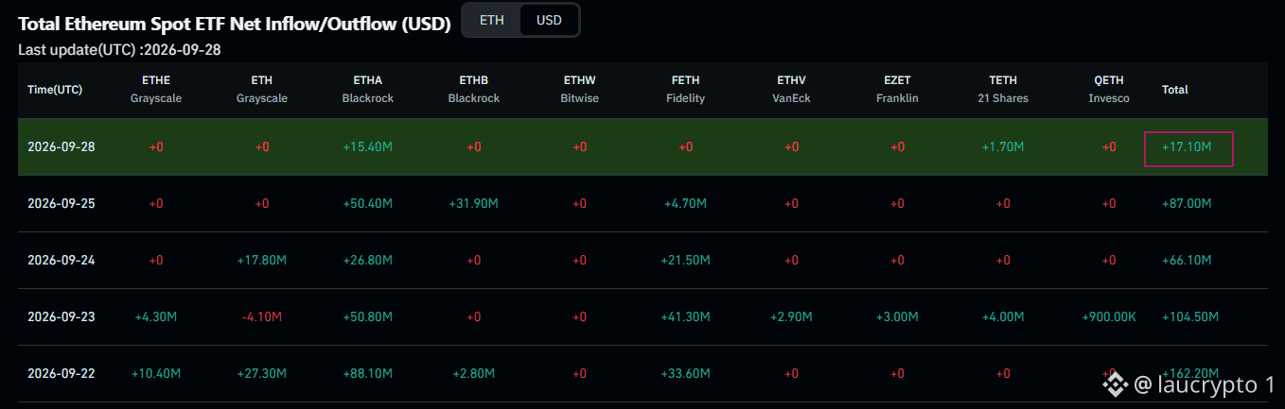Screen dimensions: 1285x409
Task: Click the EZET Franklin column header
Action: pos(897,90)
